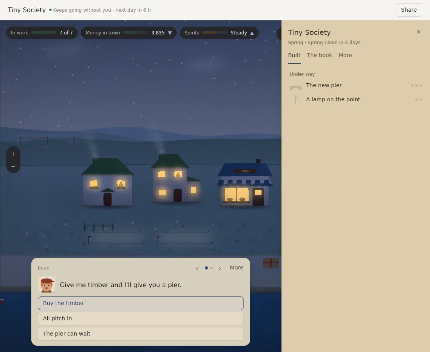Click the Steady spirits value
The height and width of the screenshot is (352, 430).
[x=238, y=32]
